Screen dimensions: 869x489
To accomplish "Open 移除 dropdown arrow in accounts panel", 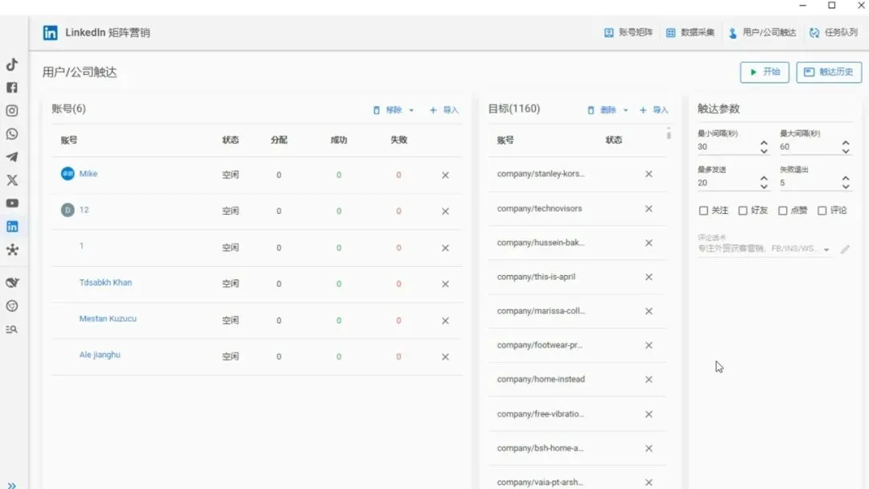I will tap(411, 110).
